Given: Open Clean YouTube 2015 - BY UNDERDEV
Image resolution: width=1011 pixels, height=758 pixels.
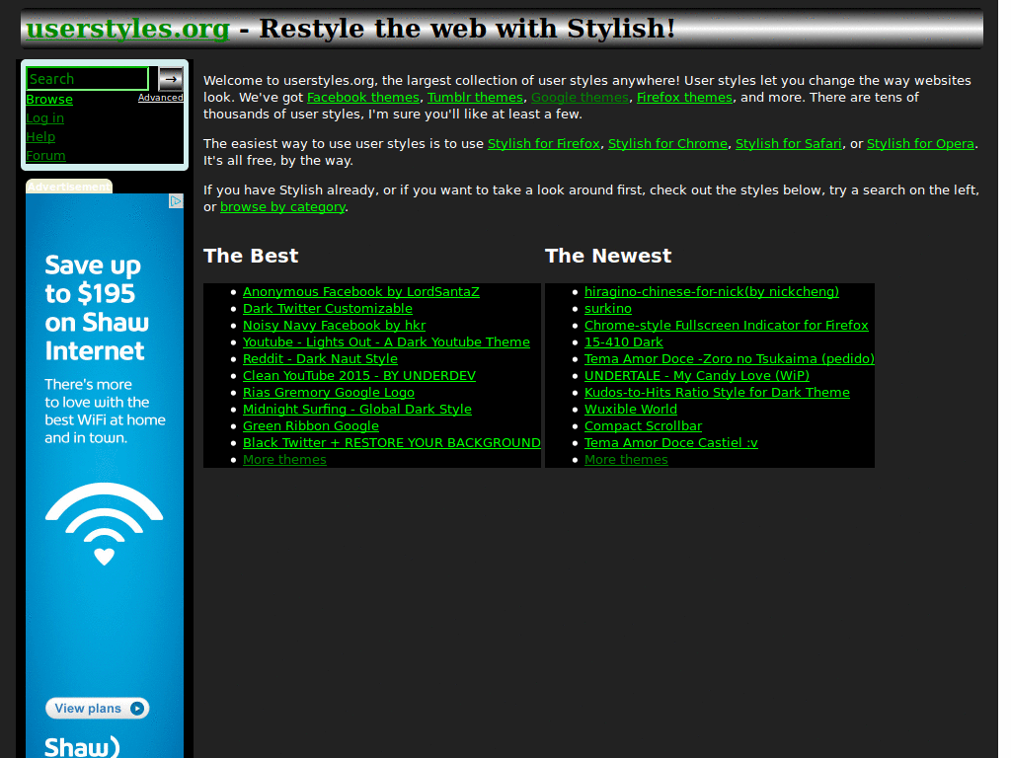Looking at the screenshot, I should click(359, 376).
